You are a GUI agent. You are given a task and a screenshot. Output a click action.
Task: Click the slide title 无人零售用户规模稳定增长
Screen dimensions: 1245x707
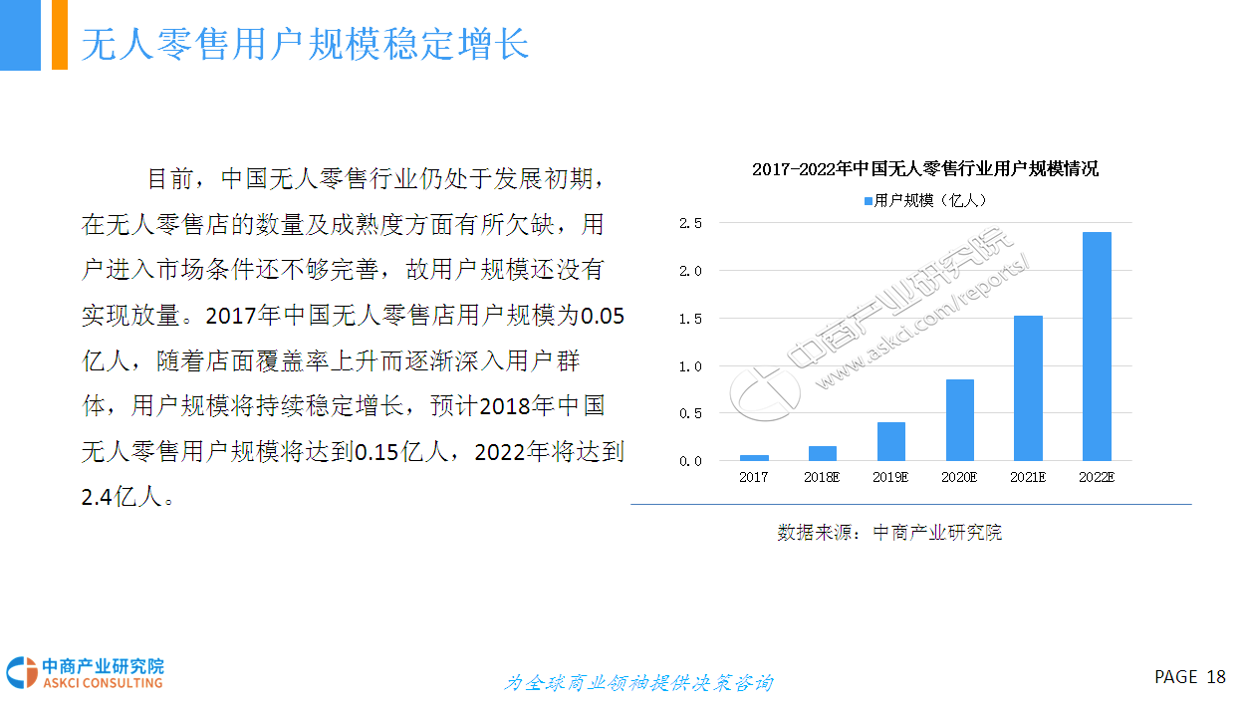[x=305, y=44]
